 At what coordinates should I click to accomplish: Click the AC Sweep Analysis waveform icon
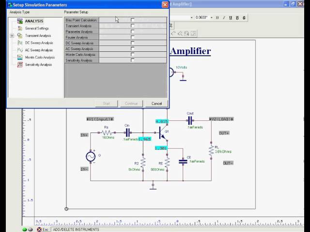[x=20, y=50]
